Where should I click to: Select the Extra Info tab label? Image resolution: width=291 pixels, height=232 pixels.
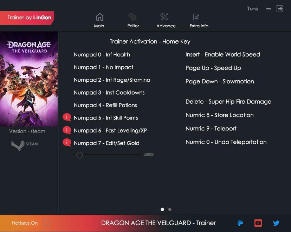(199, 26)
